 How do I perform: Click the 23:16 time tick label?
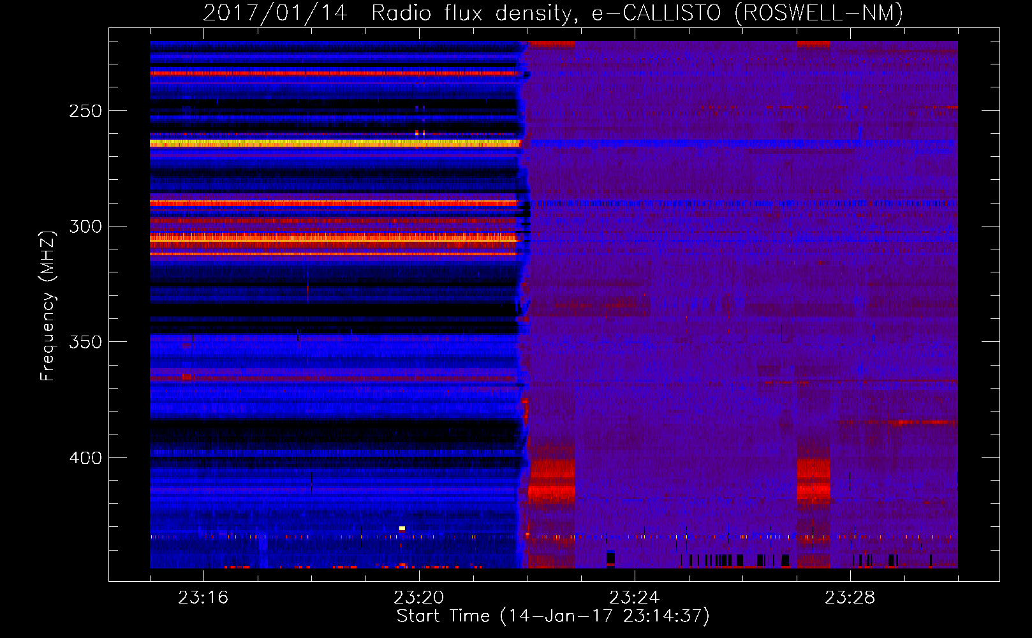[x=203, y=597]
